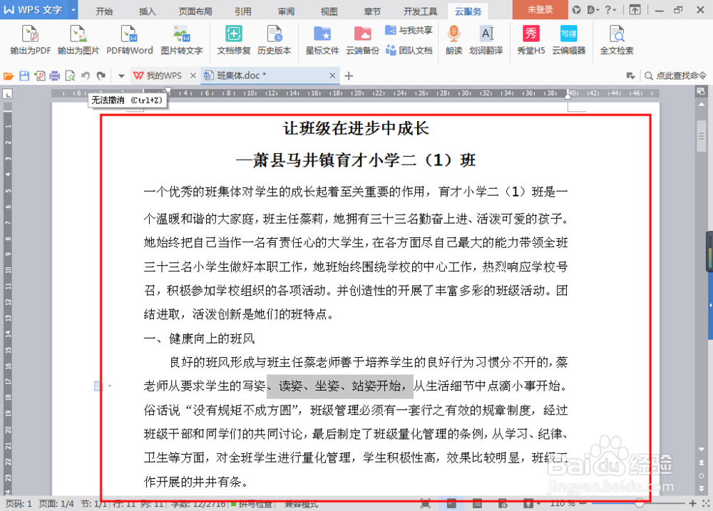
Task: Select page layout view icon in status bar
Action: (x=451, y=503)
